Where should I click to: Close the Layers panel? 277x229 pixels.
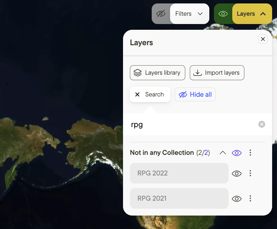(263, 39)
